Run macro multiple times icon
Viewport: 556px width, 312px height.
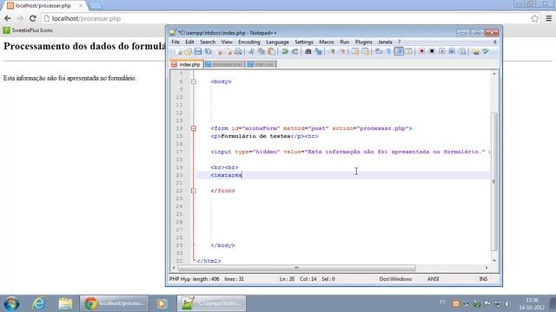(x=452, y=52)
